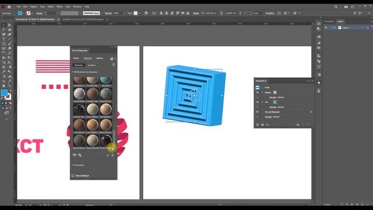Select the Direct Selection tool
This screenshot has width=373, height=210.
click(x=9, y=25)
